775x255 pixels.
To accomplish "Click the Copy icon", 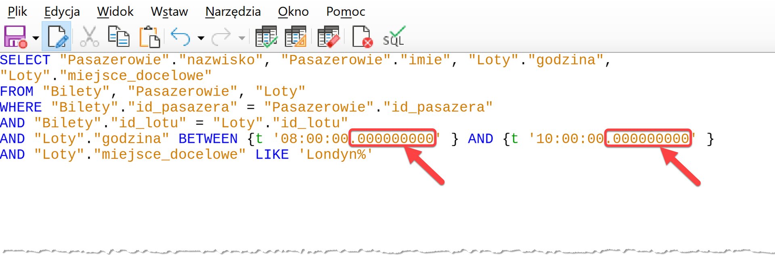I will coord(118,36).
